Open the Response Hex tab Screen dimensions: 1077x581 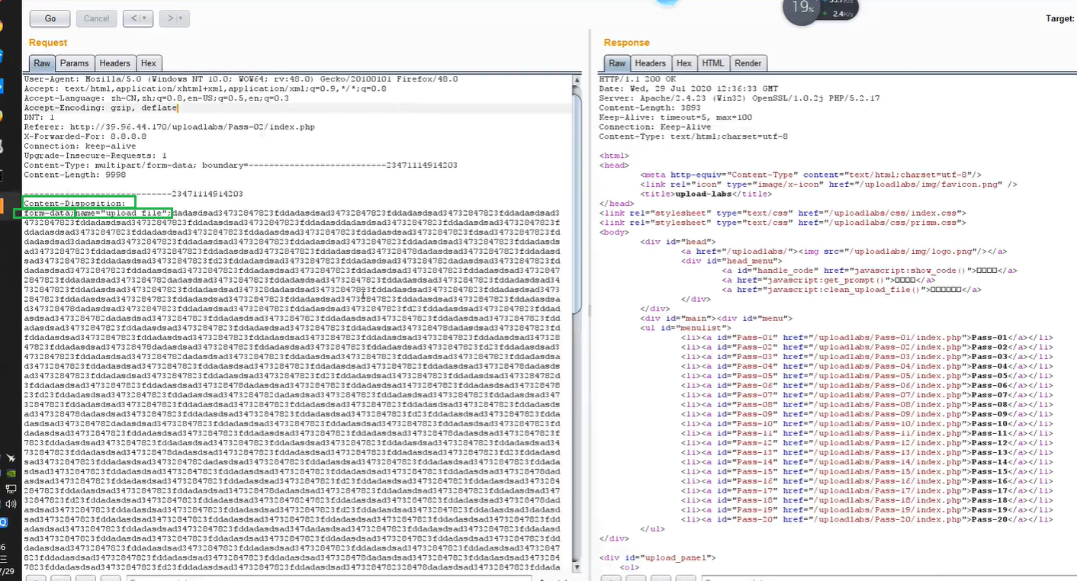pos(684,63)
